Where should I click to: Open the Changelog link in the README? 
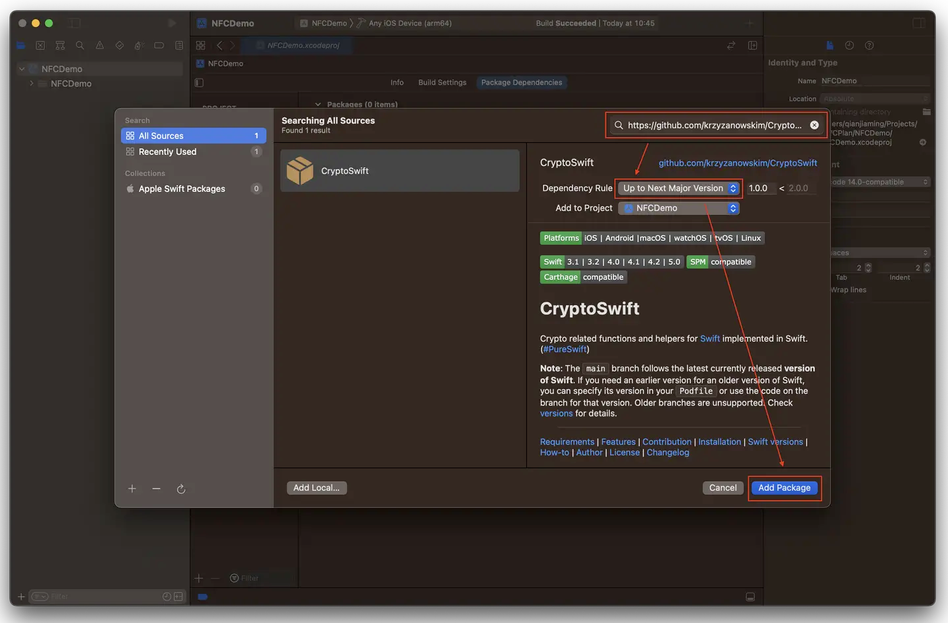(x=668, y=452)
